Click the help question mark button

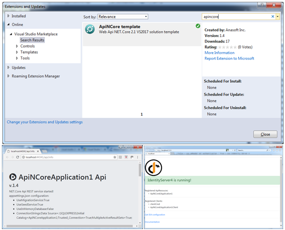point(262,5)
